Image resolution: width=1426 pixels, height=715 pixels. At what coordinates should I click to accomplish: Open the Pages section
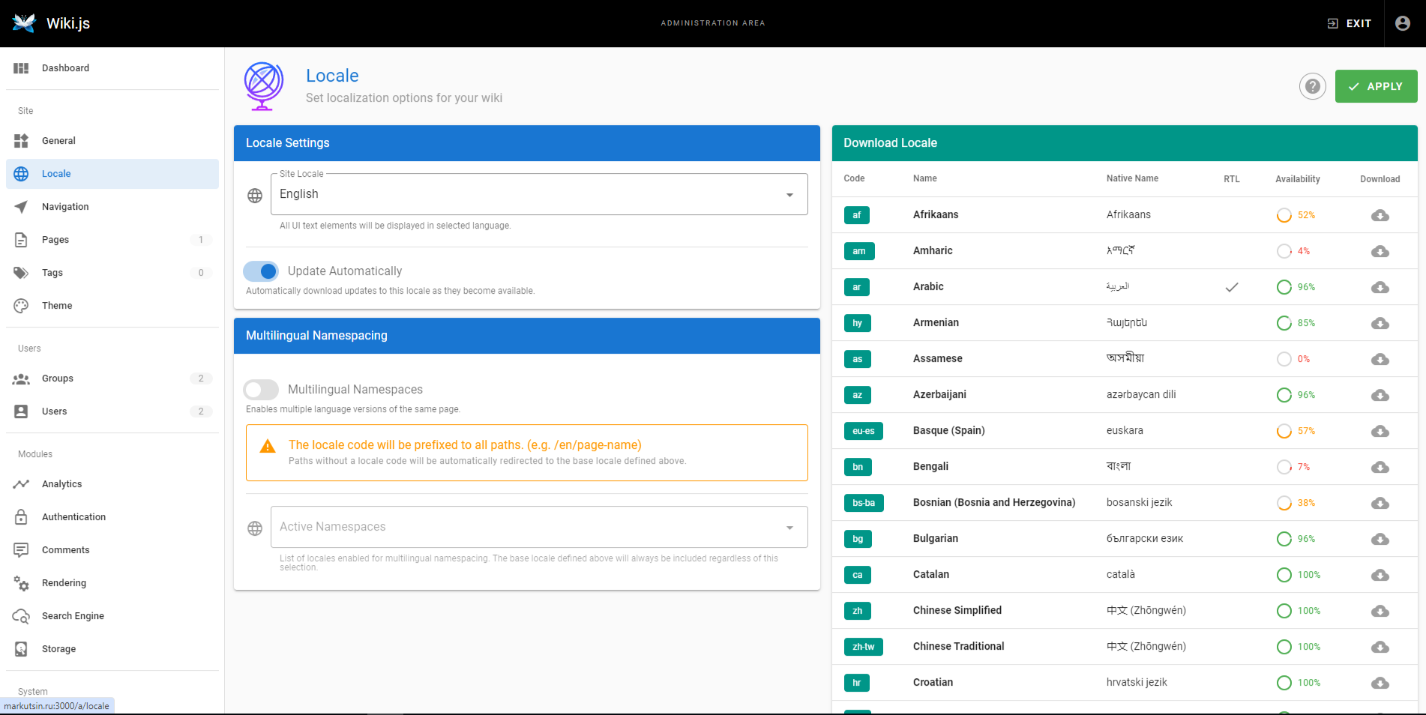[x=112, y=240]
